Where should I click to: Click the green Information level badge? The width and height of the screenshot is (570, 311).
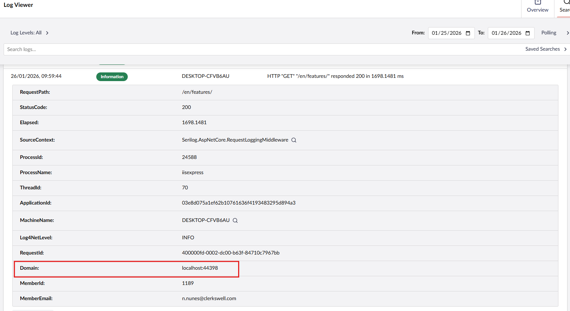112,77
